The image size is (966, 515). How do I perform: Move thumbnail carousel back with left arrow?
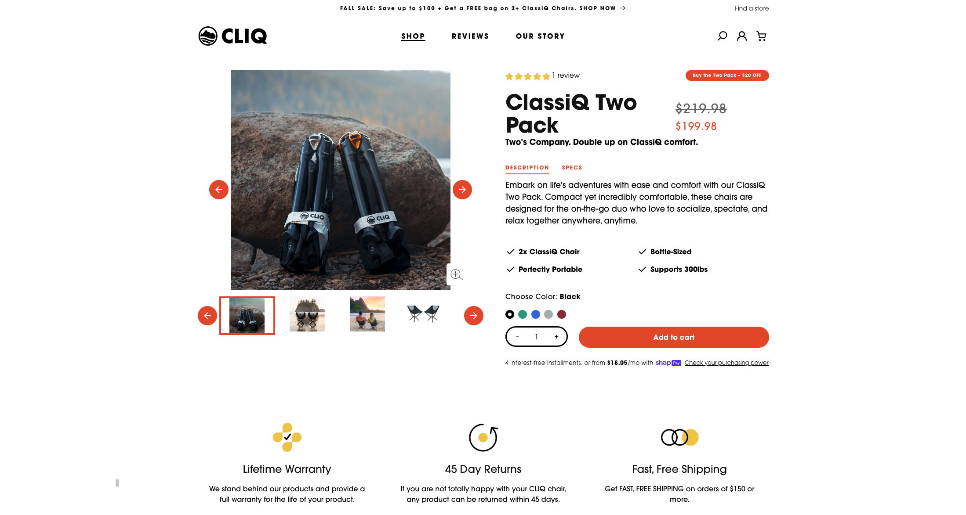(x=207, y=316)
